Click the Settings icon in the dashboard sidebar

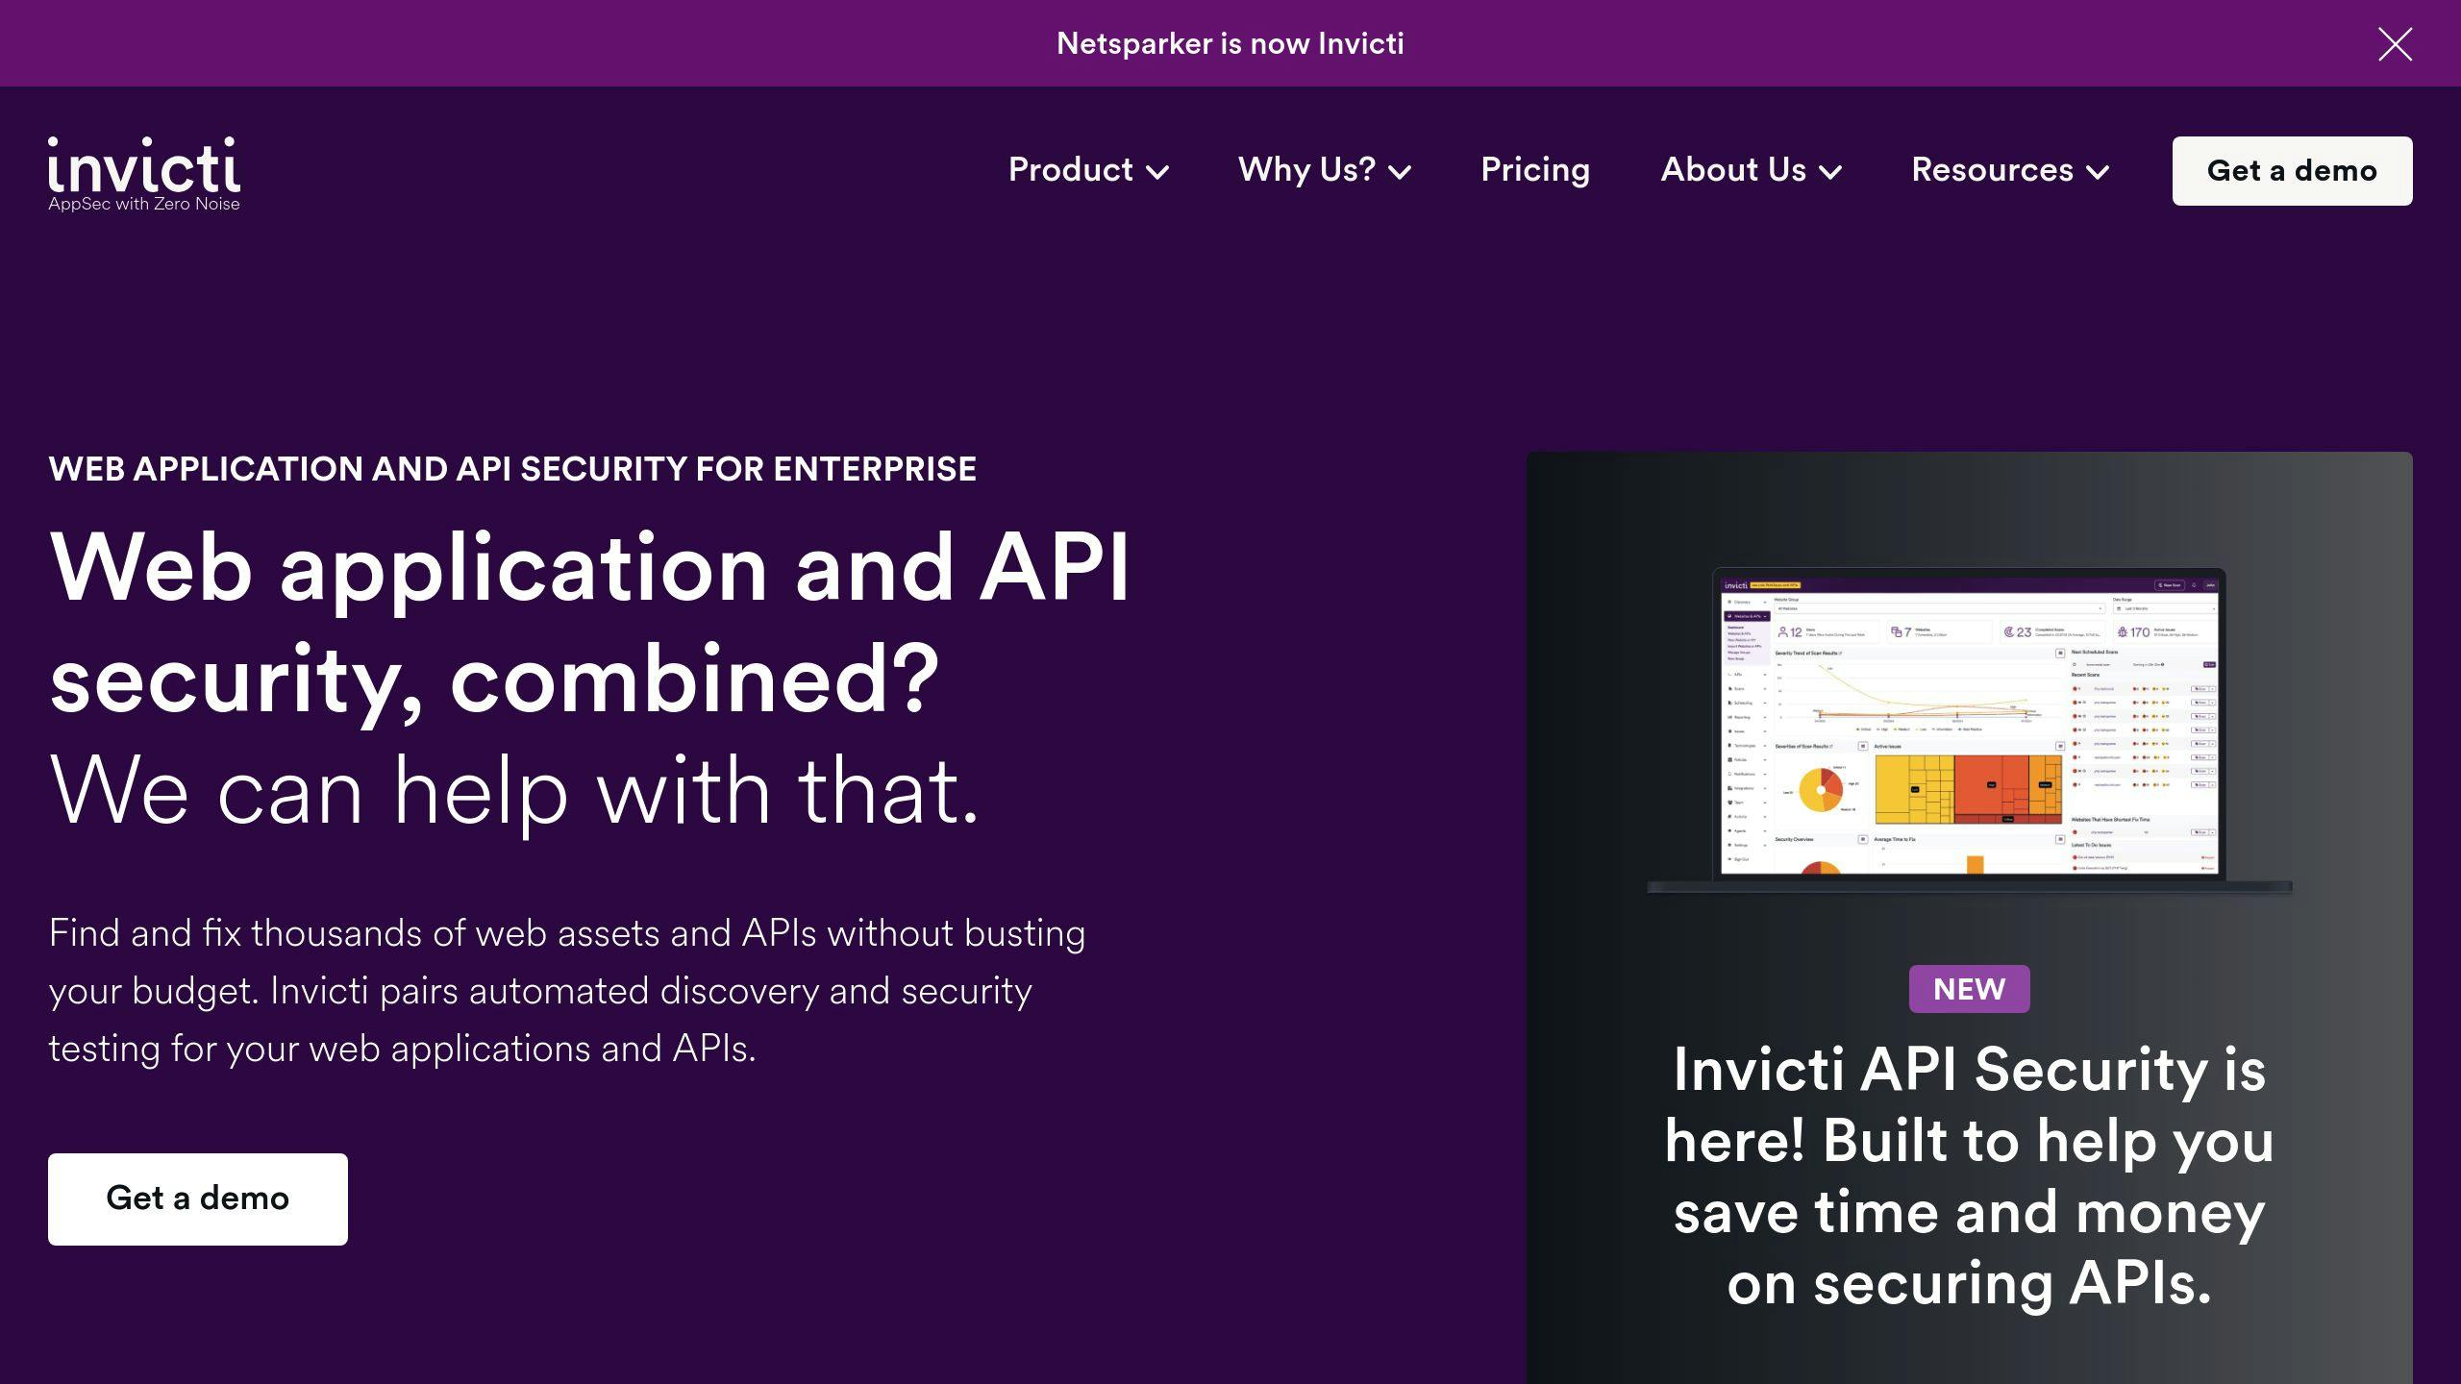[1729, 845]
